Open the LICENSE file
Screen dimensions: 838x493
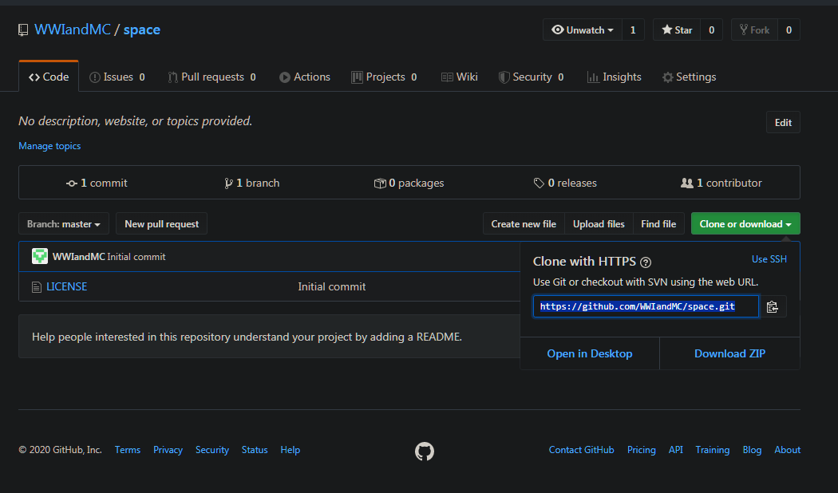[67, 287]
